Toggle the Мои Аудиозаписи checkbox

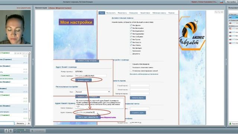[131, 34]
